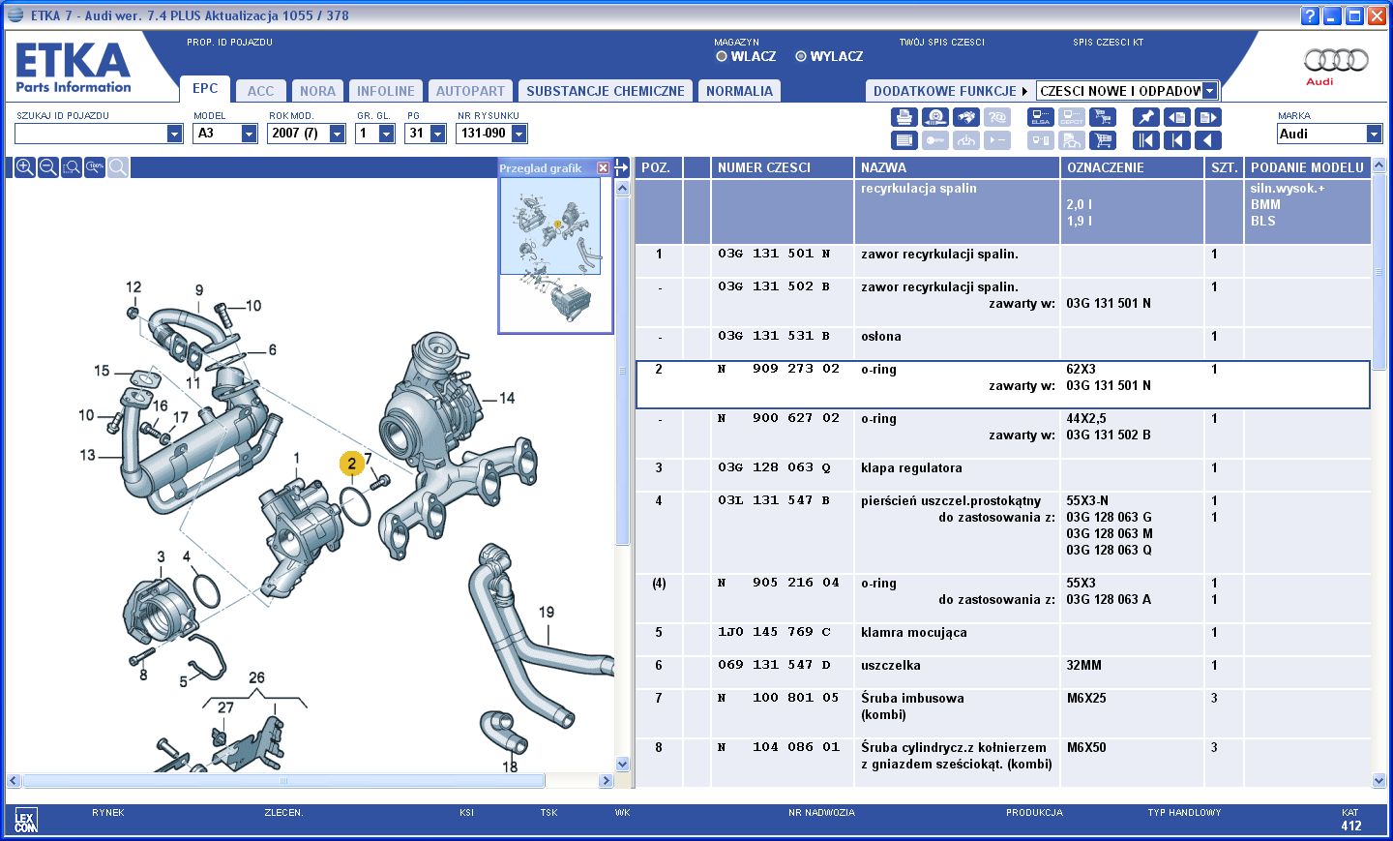Open the PG 31 dropdown
The width and height of the screenshot is (1393, 841).
tap(437, 134)
